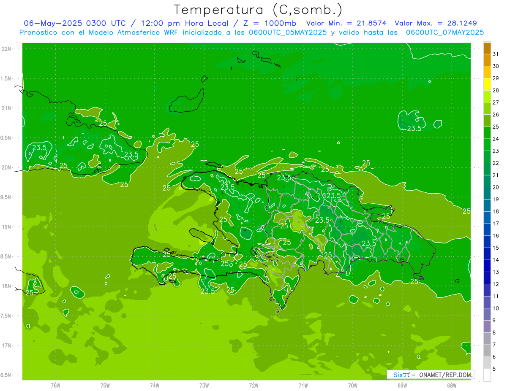
Task: Click the 16 label on the color scale
Action: [x=496, y=236]
